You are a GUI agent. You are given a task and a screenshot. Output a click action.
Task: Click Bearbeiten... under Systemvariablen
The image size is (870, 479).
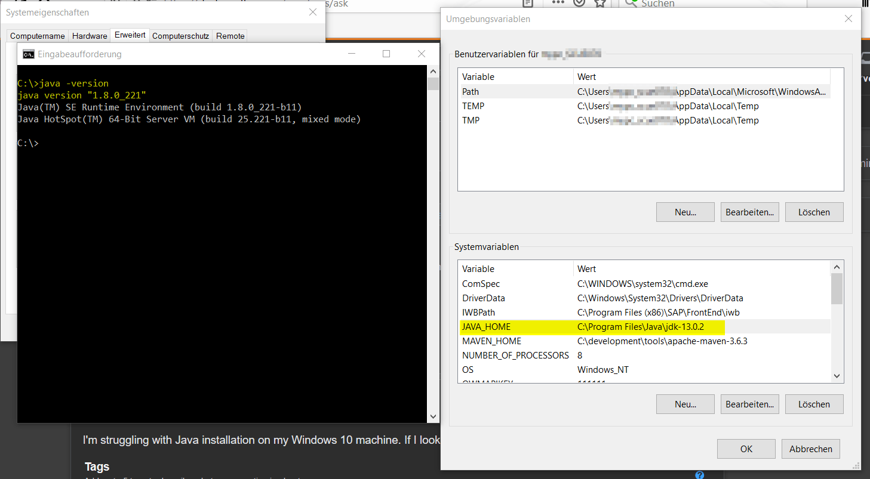pyautogui.click(x=750, y=404)
